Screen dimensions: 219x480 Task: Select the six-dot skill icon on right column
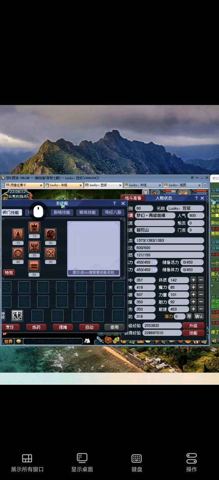51,253
